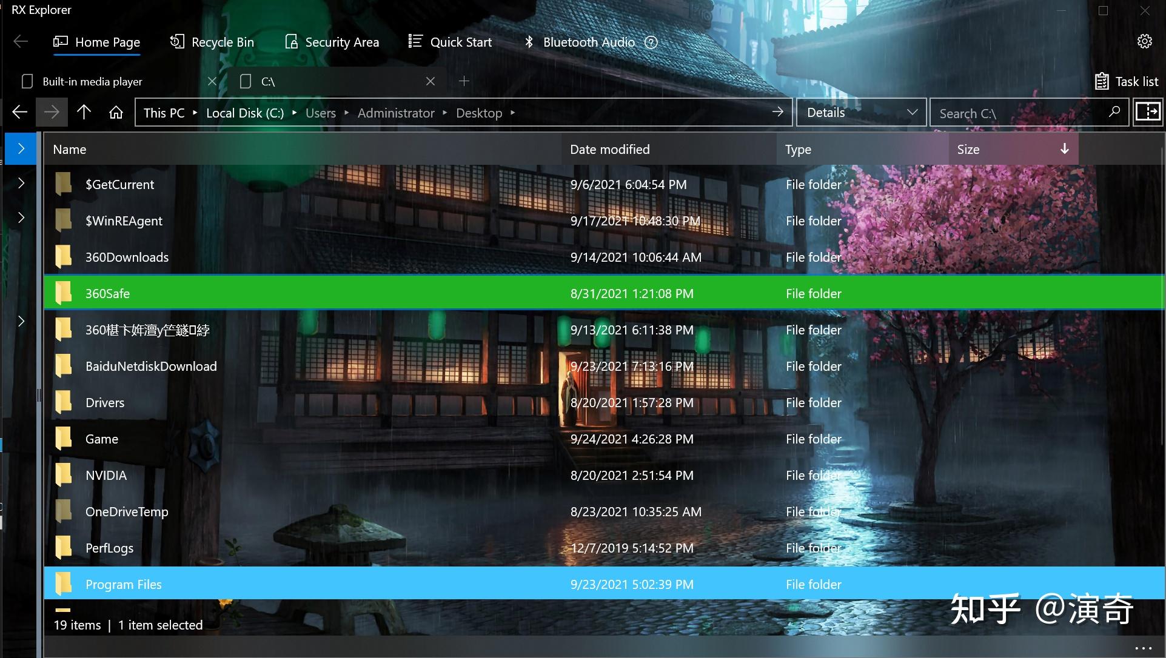Switch to Recycle Bin tab

(212, 42)
